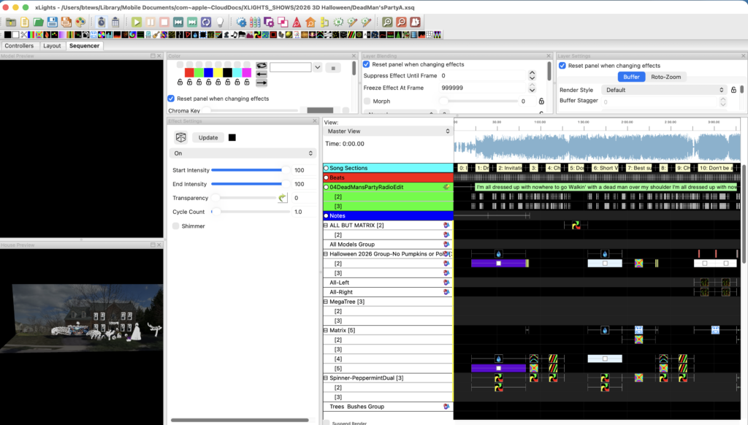
Task: Switch to the Controllers tab
Action: (19, 45)
